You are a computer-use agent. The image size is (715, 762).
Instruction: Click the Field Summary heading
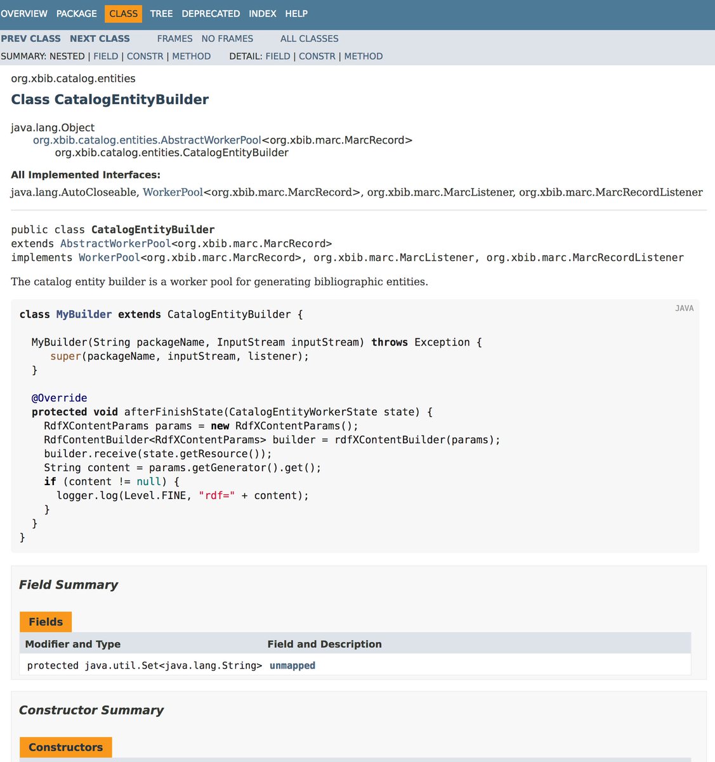pos(69,585)
